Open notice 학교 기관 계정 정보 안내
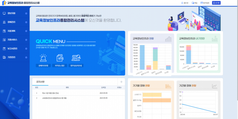The image size is (238, 119). (x=50, y=93)
